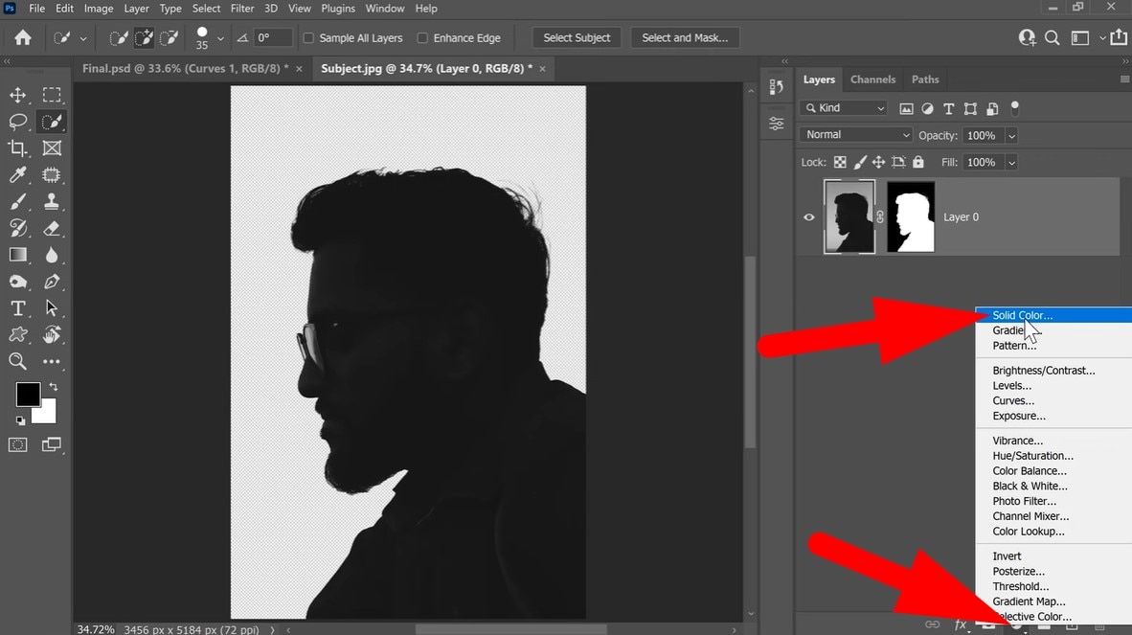
Task: Select the Gradient tool
Action: pyautogui.click(x=17, y=255)
